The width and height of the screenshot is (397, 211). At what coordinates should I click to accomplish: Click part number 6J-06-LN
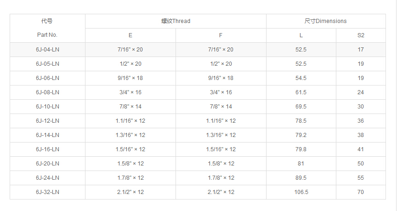click(x=47, y=78)
